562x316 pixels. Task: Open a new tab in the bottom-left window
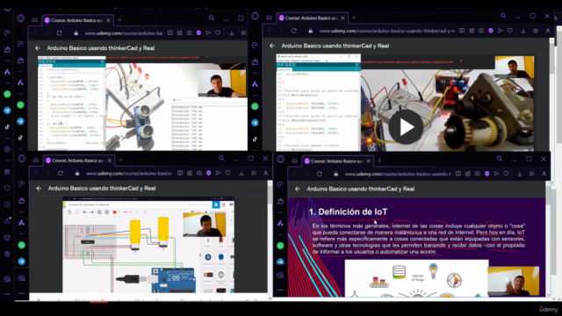120,160
